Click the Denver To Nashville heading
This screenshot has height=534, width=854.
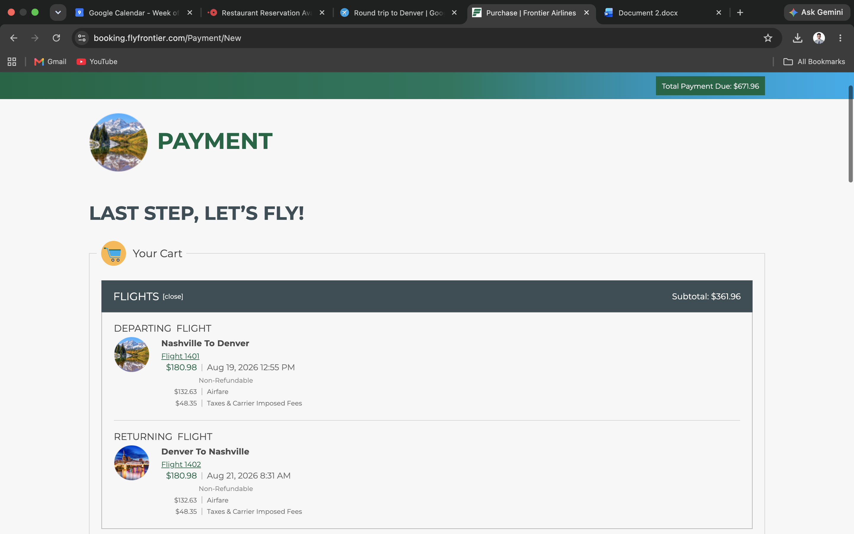coord(205,452)
